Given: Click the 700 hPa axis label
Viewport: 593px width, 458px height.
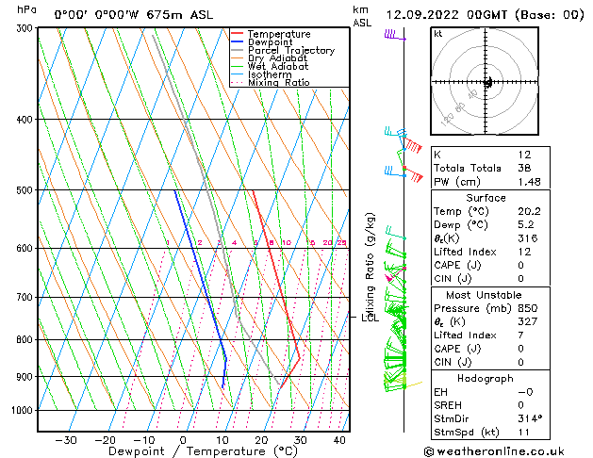Looking at the screenshot, I should pos(26,298).
